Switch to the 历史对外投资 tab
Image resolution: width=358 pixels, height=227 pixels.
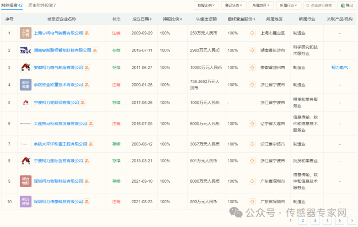click(x=42, y=5)
